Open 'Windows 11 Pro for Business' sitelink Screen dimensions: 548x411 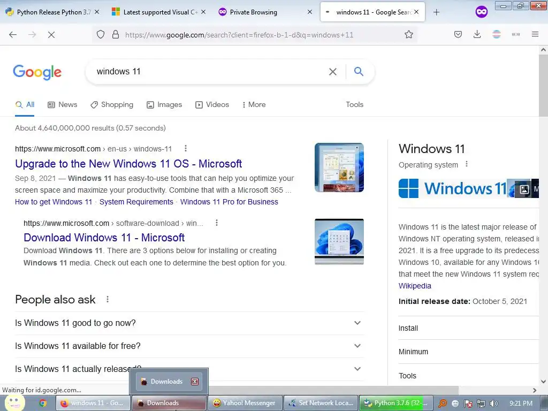point(229,202)
